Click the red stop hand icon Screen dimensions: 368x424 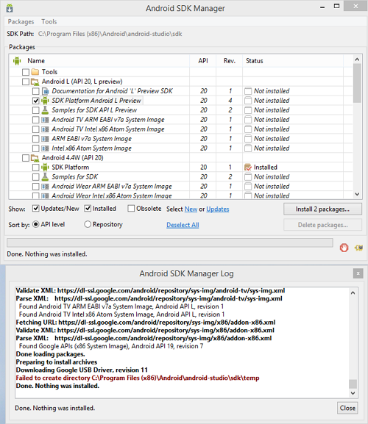coord(344,248)
